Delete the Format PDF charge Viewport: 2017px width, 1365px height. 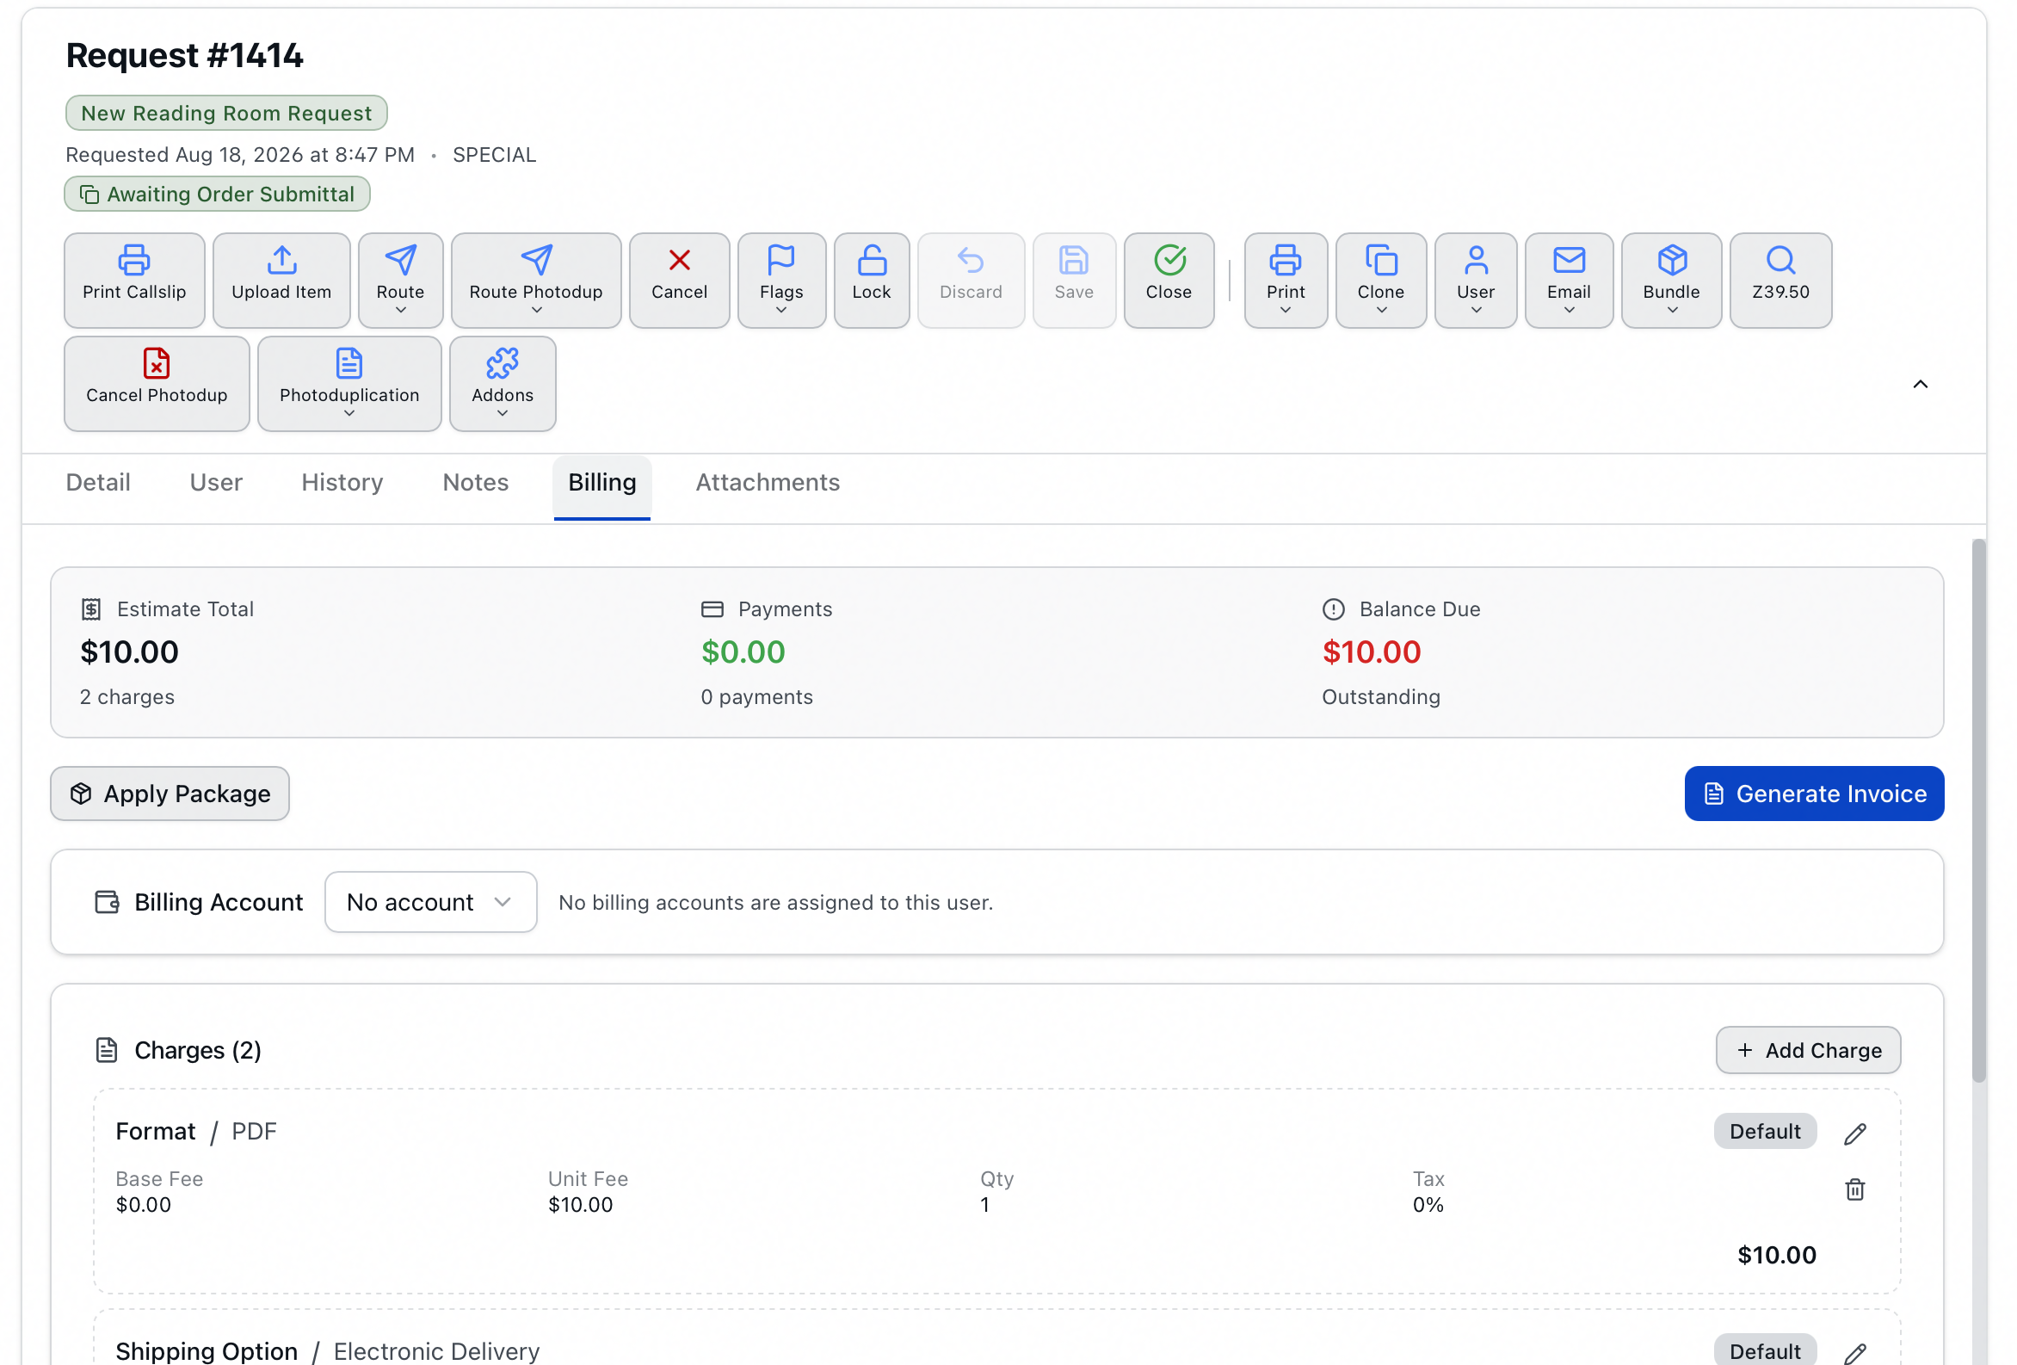[x=1854, y=1189]
